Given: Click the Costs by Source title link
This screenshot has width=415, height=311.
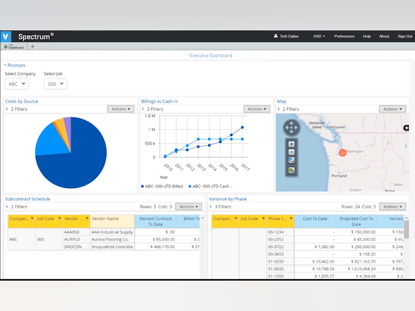Looking at the screenshot, I should coord(21,102).
